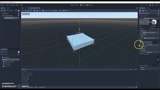
Task: Select the Move mode tool
Action: coord(25,10)
